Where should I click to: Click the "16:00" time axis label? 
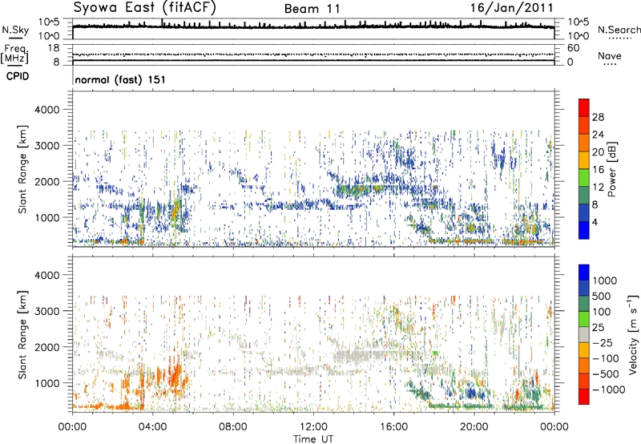[393, 427]
